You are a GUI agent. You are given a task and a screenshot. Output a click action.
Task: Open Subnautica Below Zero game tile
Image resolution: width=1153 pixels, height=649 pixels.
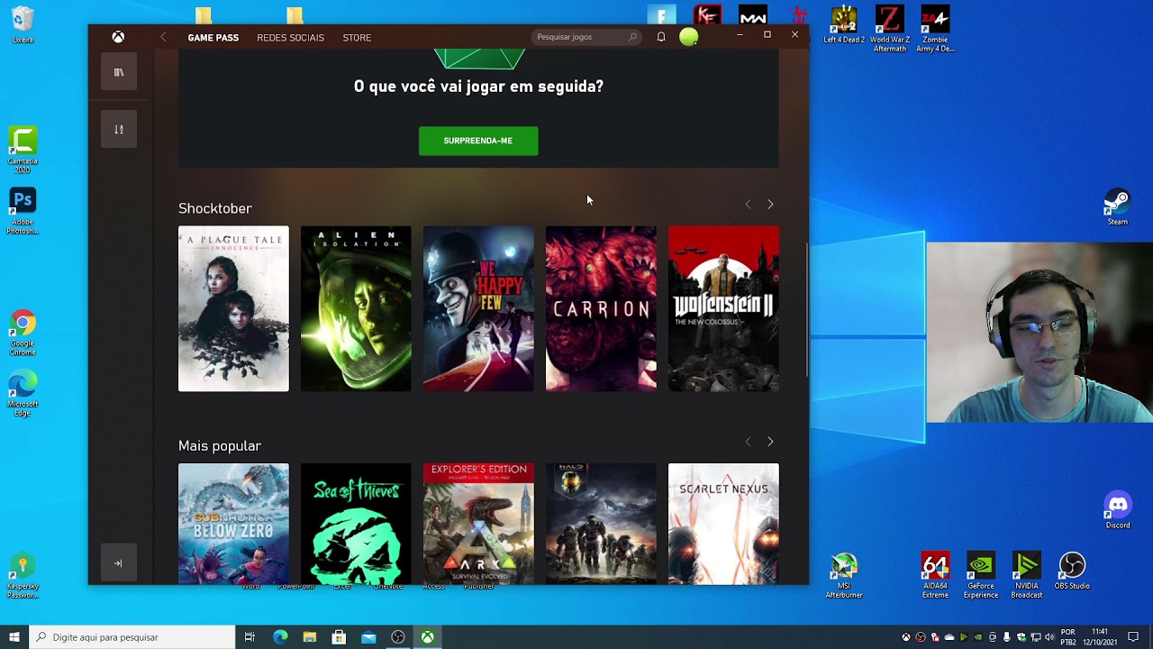(233, 524)
